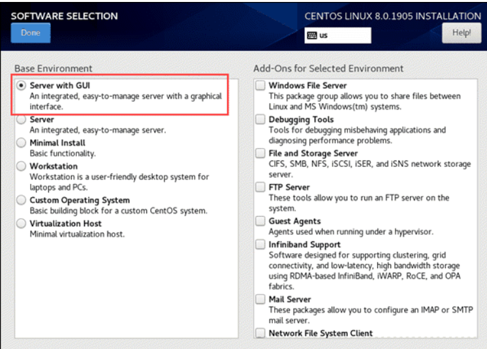Check the Debugging Tools add-on

tap(260, 119)
